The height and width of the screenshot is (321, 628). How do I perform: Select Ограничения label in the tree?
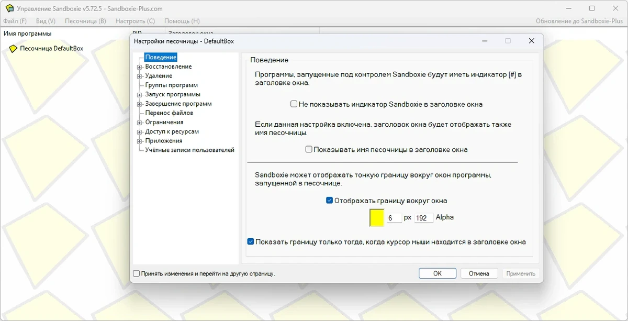tap(164, 122)
